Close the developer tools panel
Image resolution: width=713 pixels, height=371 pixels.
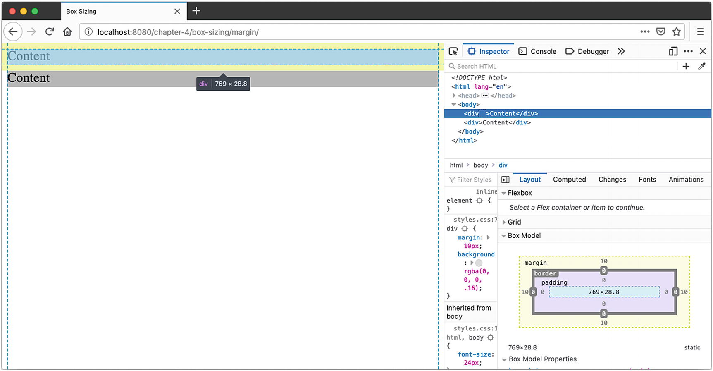703,51
